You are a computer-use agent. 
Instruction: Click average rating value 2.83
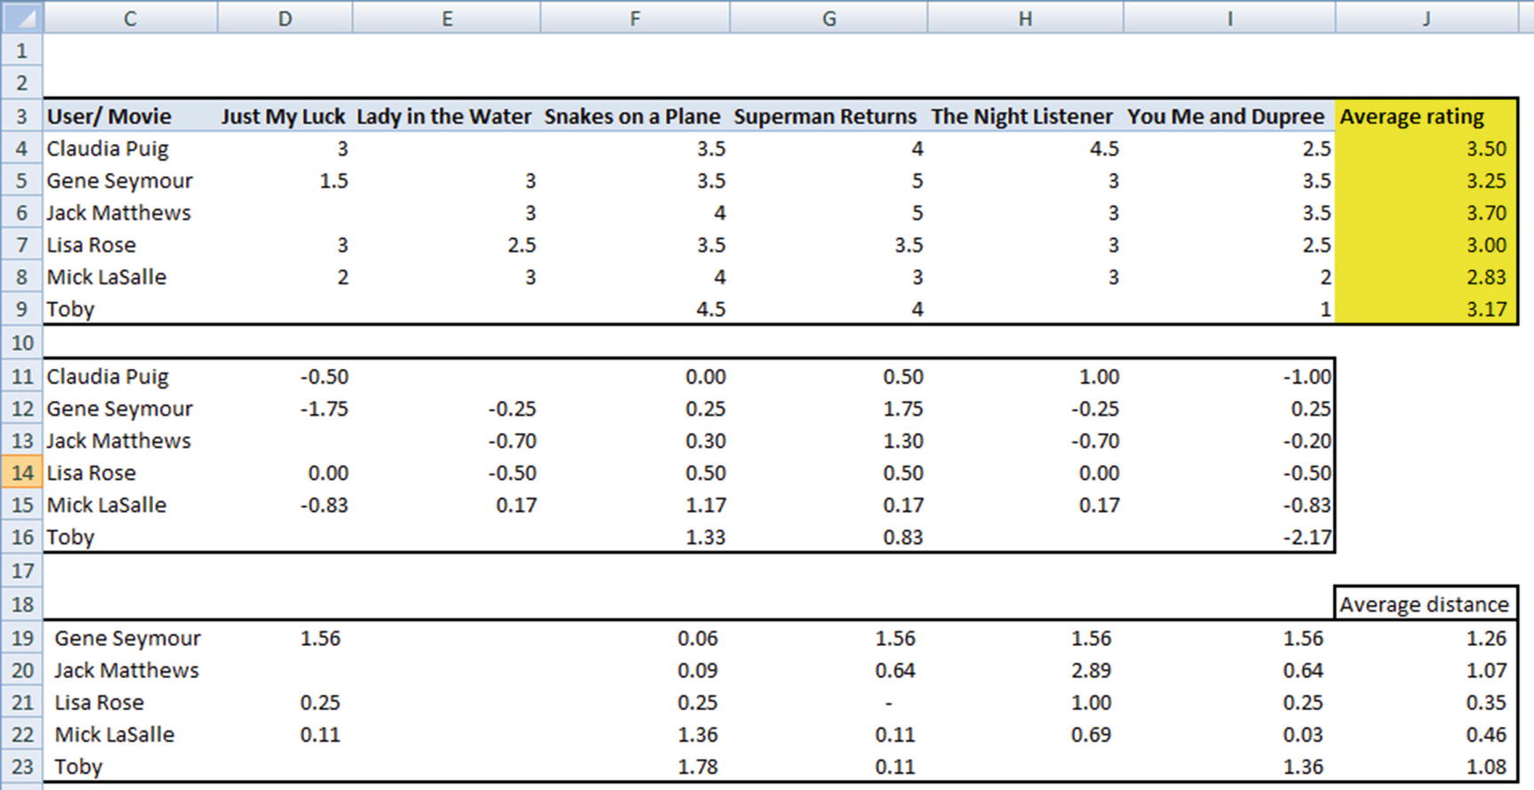pos(1486,276)
